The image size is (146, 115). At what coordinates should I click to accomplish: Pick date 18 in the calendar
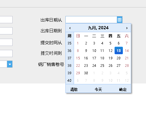point(102,58)
